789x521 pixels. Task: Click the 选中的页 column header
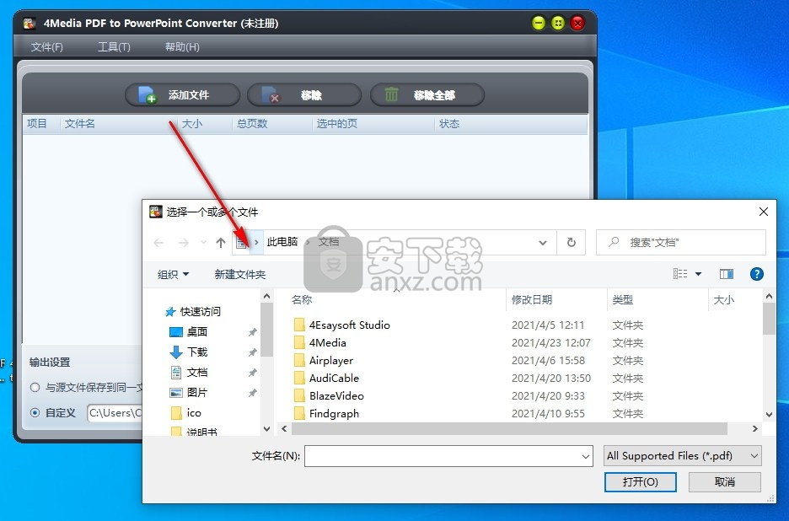[x=336, y=124]
